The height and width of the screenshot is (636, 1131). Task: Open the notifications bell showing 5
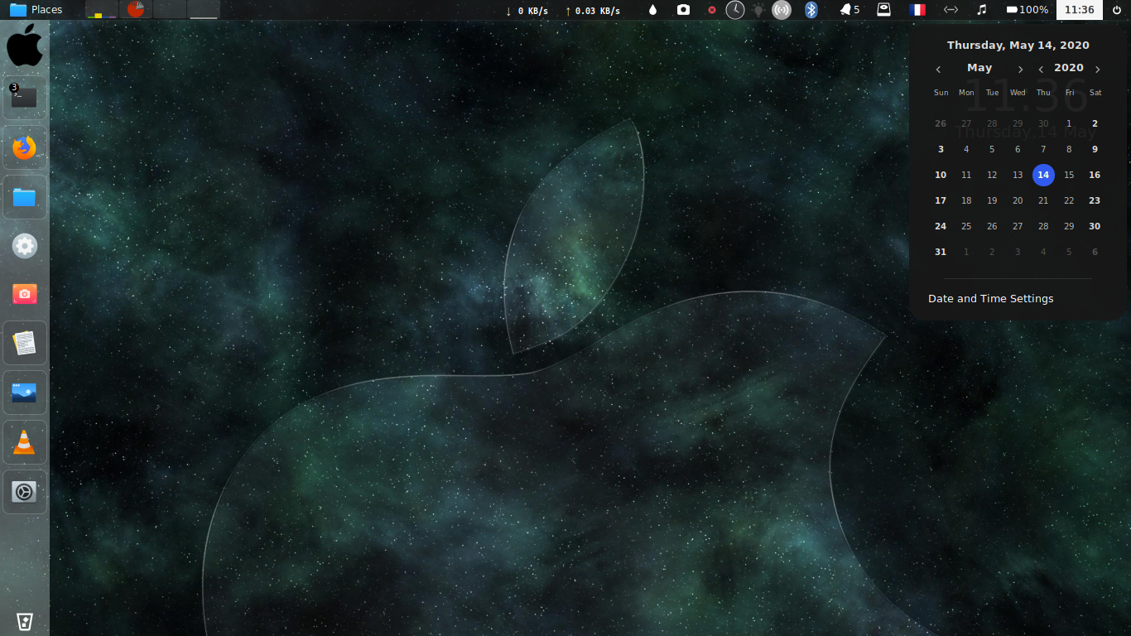tap(850, 10)
